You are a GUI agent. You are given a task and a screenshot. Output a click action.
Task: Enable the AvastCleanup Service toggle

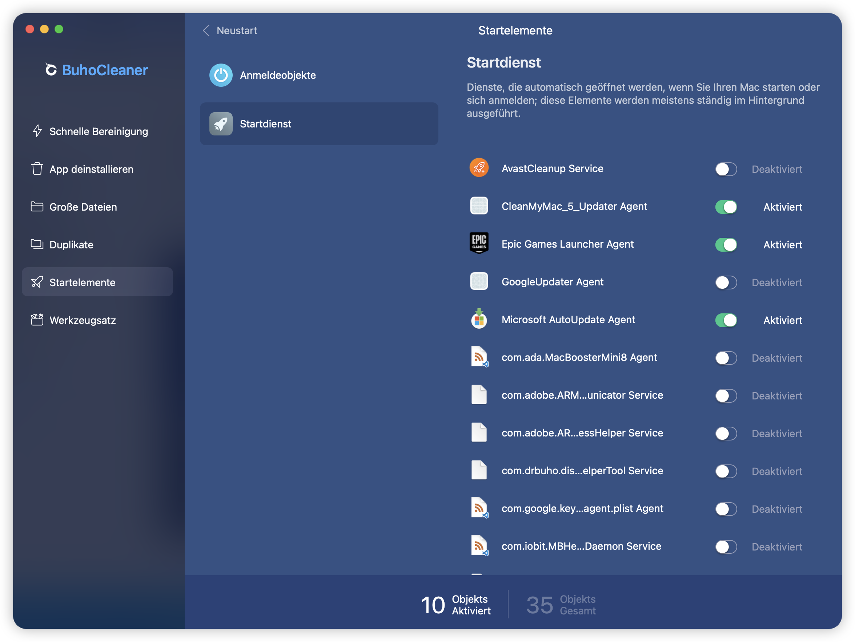click(726, 169)
